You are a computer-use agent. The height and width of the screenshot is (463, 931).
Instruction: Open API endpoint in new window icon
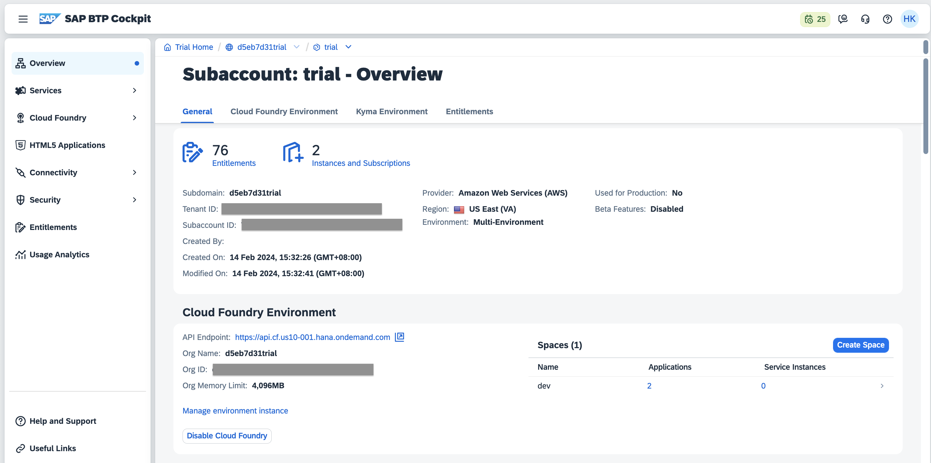click(x=399, y=337)
